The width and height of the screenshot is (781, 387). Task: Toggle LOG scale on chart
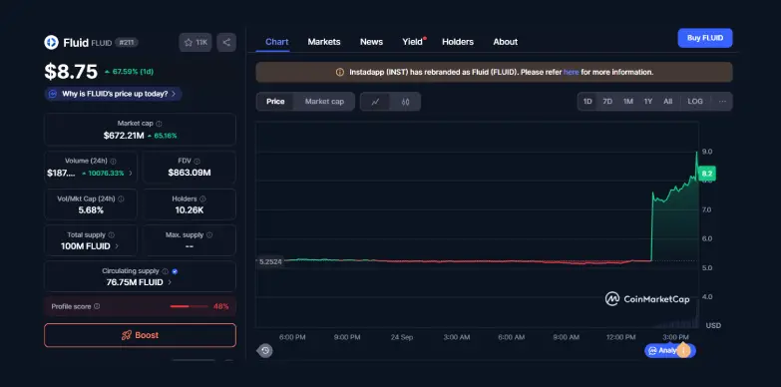tap(695, 102)
